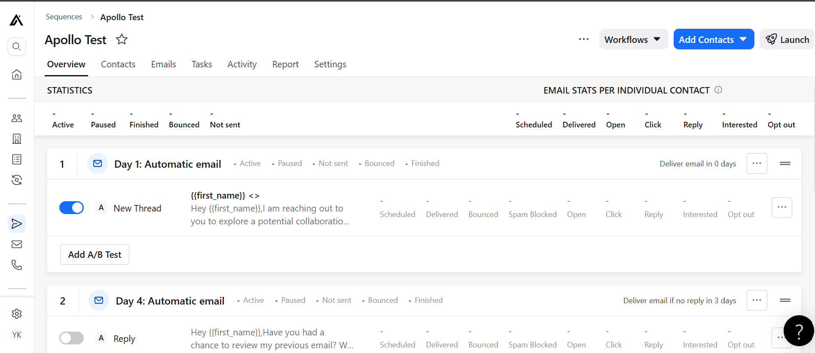Open the Sequences paper plane icon
This screenshot has width=815, height=353.
(x=16, y=224)
